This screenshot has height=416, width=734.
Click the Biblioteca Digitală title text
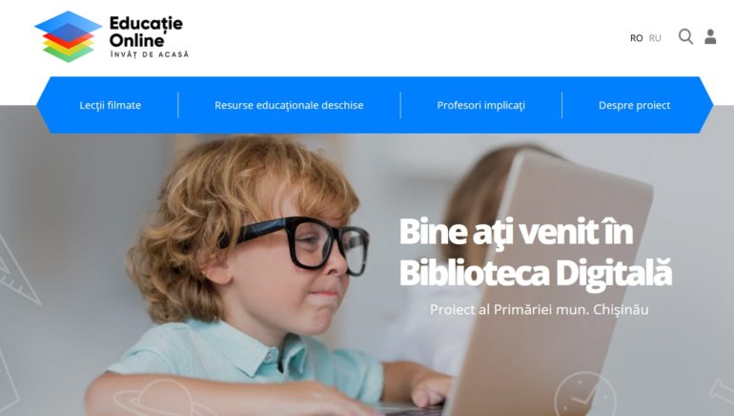click(x=536, y=273)
